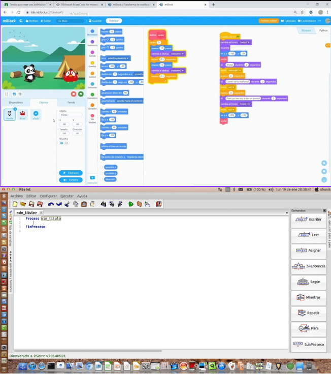Open the posición aleatoria dropdown in the ve a block
The width and height of the screenshot is (331, 374).
pos(118,58)
